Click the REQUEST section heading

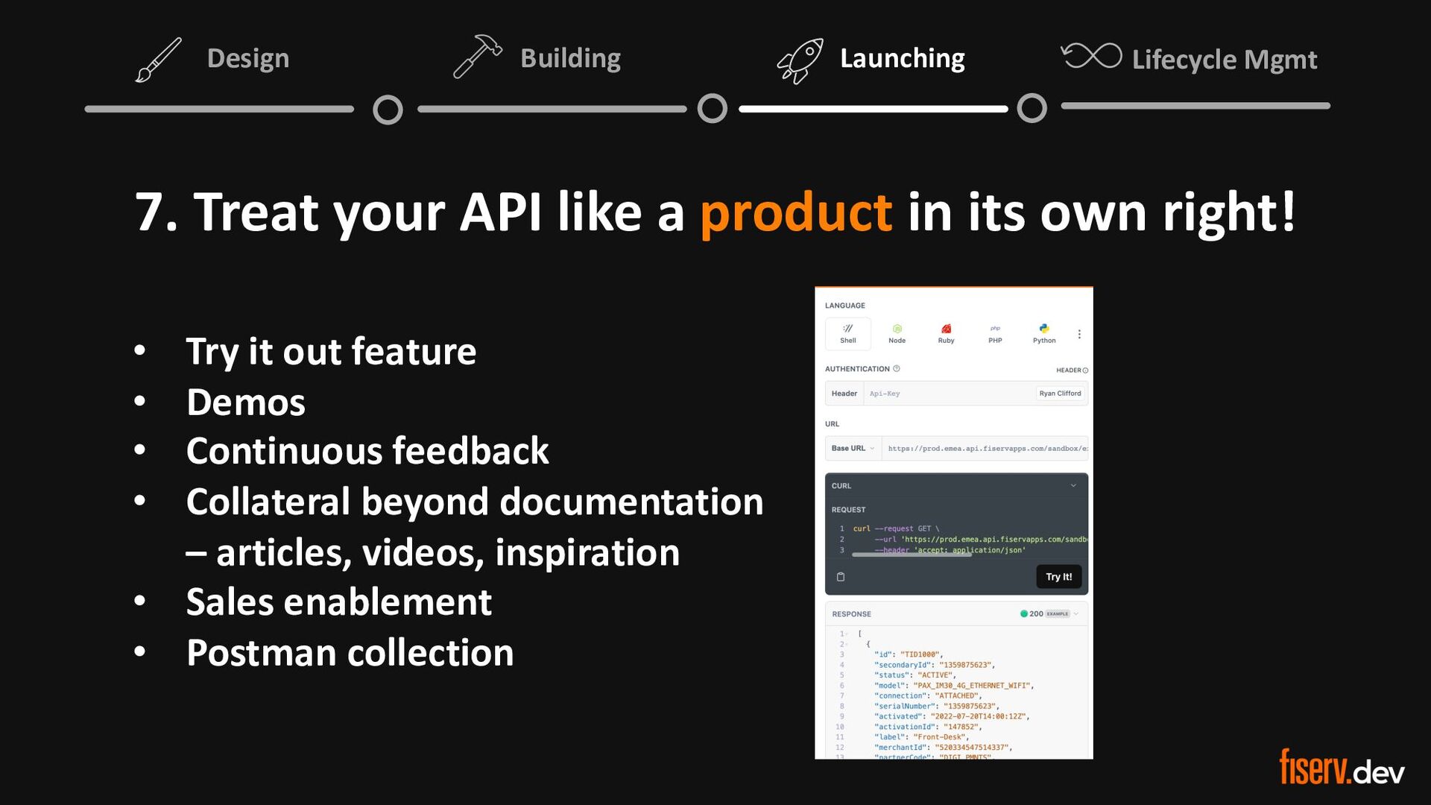click(848, 510)
